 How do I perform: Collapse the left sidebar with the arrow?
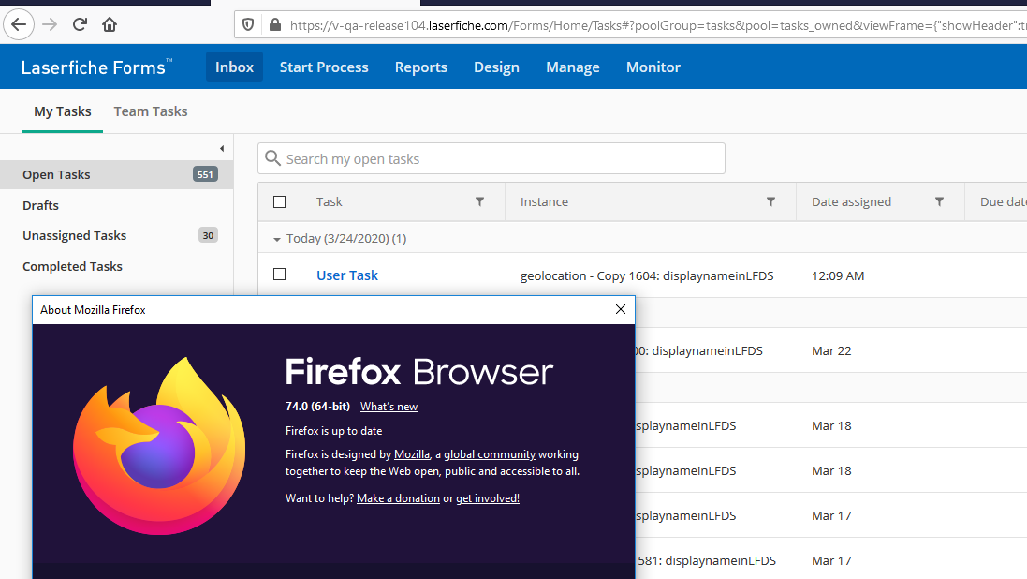coord(222,148)
